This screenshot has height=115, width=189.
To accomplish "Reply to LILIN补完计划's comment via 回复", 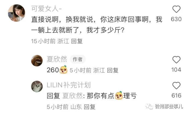I will [90, 107].
